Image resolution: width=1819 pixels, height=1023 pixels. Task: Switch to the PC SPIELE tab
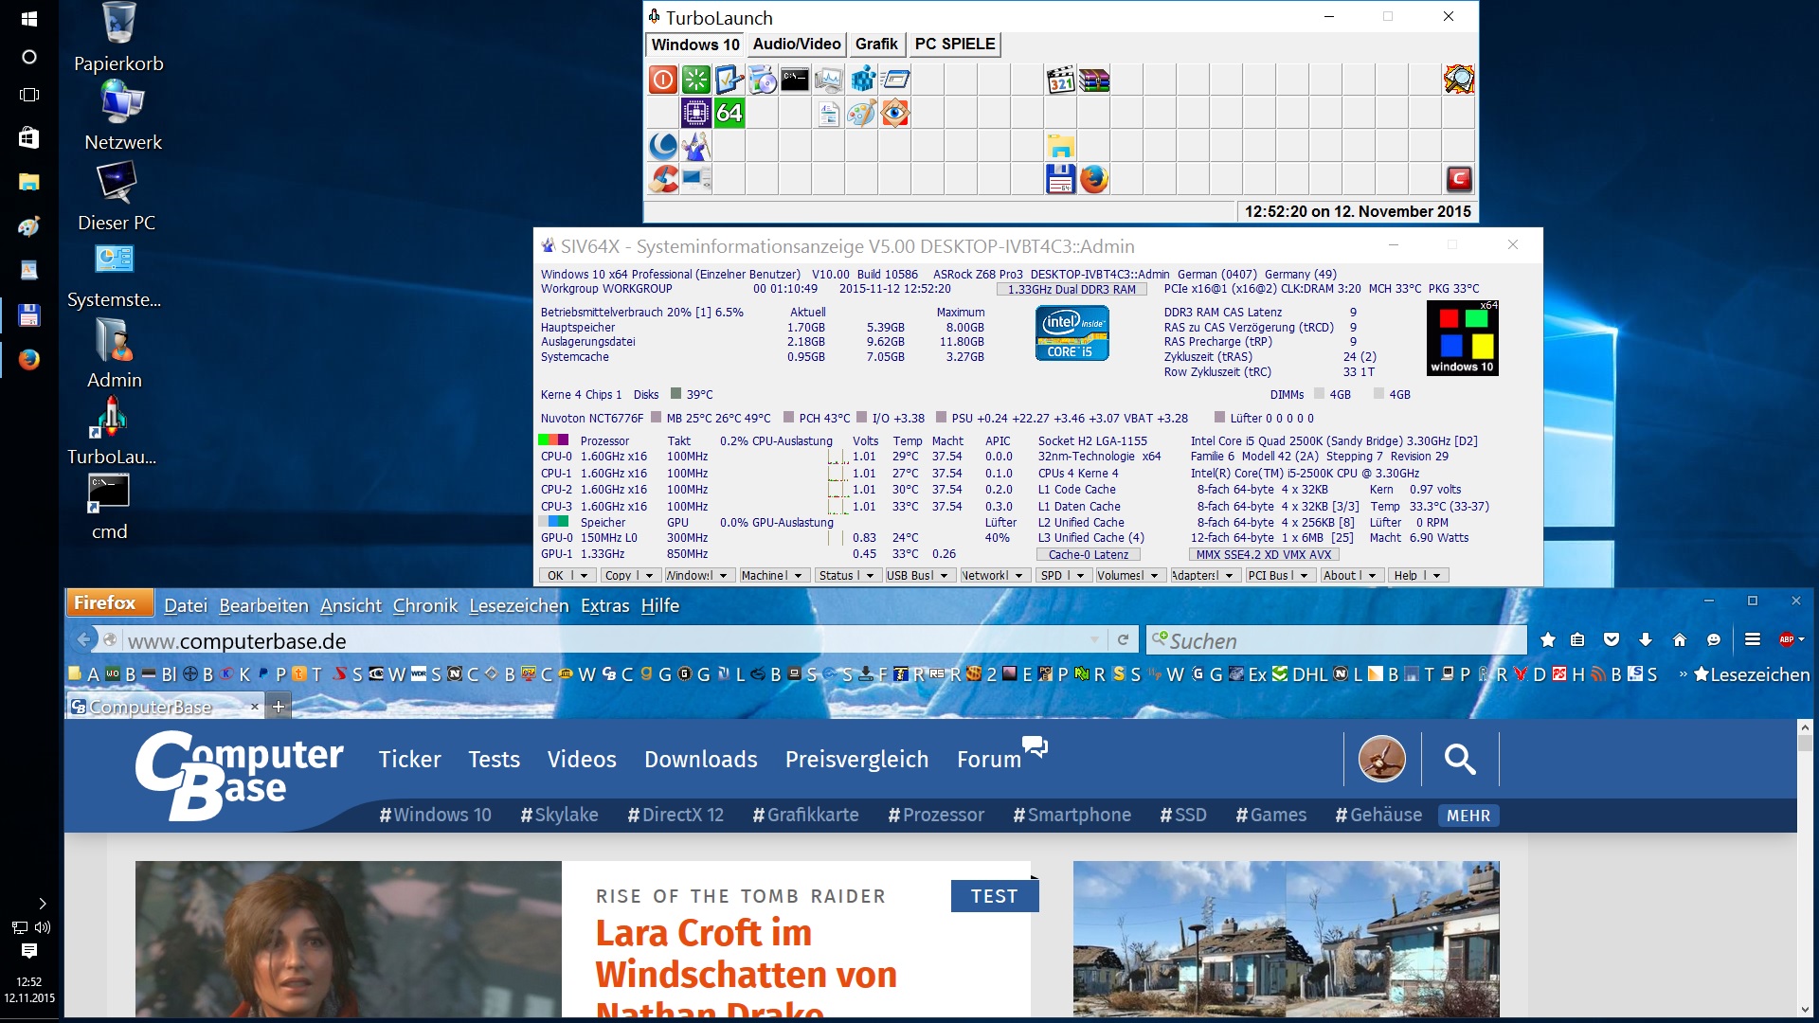coord(954,45)
